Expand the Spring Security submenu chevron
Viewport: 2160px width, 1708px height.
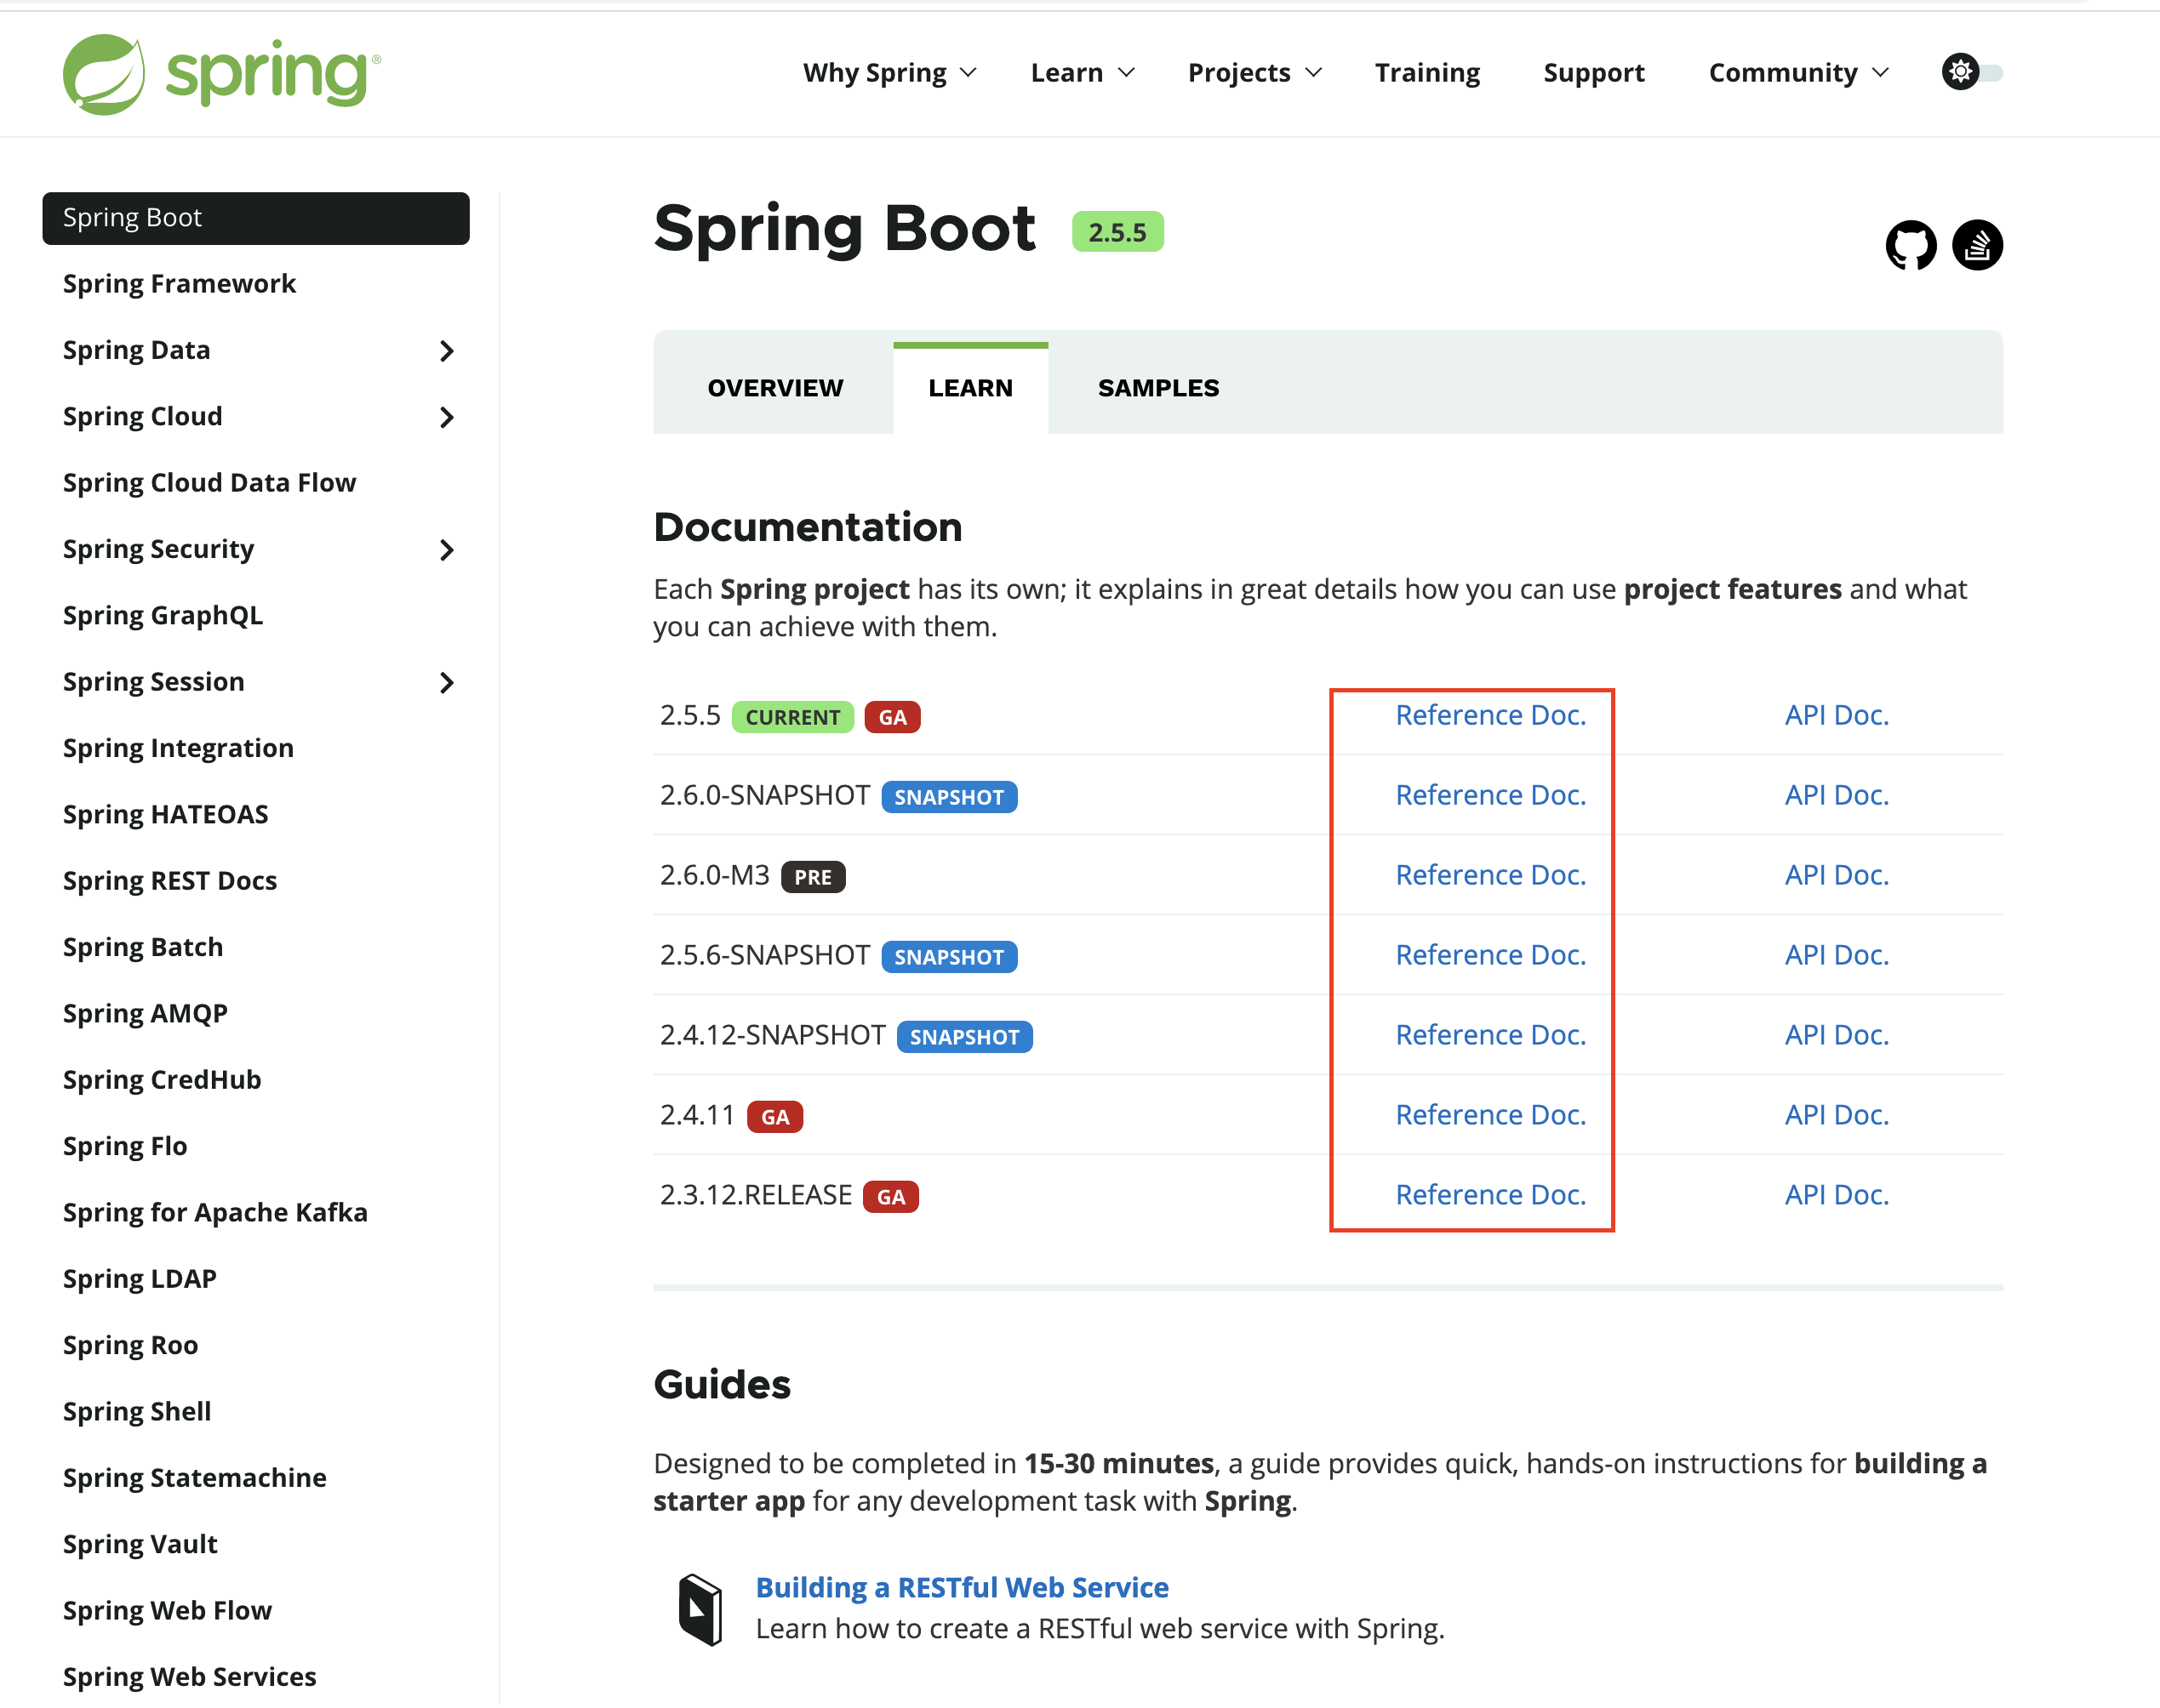446,550
